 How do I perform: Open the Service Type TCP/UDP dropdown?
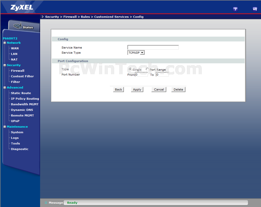136,53
